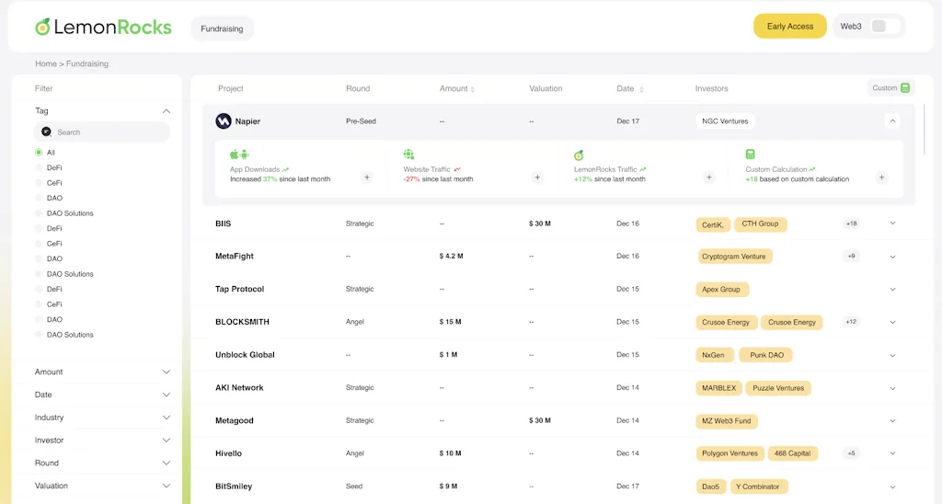Image resolution: width=942 pixels, height=504 pixels.
Task: Go to Home in the breadcrumb
Action: [45, 64]
